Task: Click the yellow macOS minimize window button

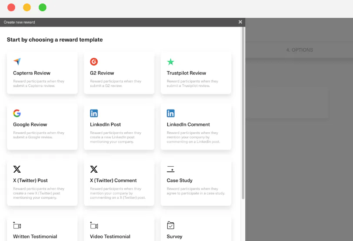Action: click(27, 7)
